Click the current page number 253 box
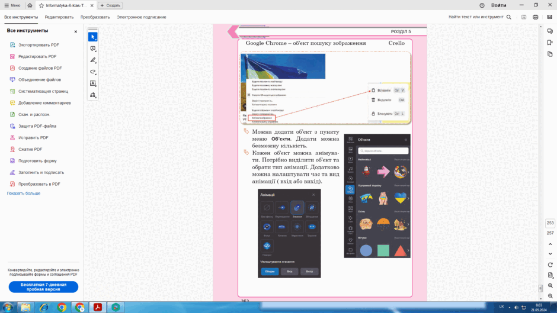This screenshot has width=557, height=313. pyautogui.click(x=550, y=223)
